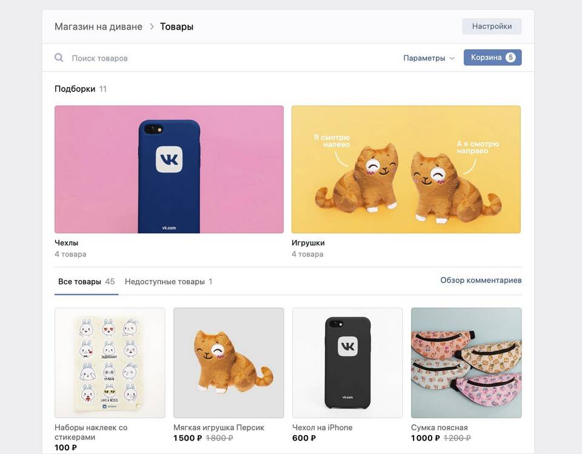Click the Чехлы collection title

click(67, 243)
